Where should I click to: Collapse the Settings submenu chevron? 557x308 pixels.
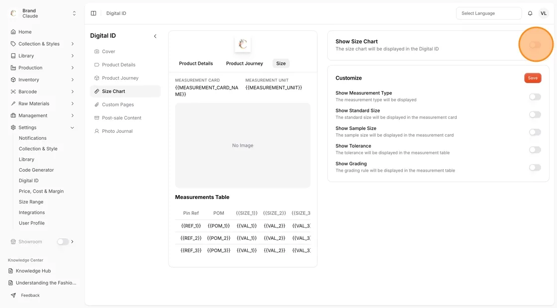pos(73,127)
